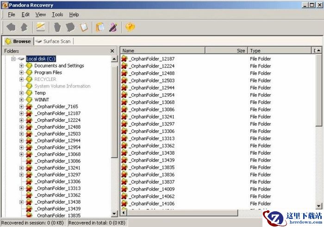Select _OrphanFolder_12503 in the folder tree
The height and width of the screenshot is (227, 324).
click(58, 134)
